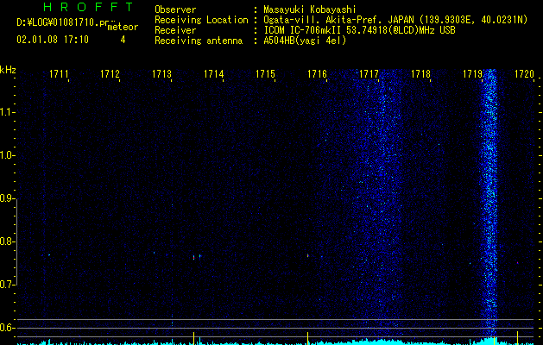This screenshot has width=543, height=345.
Task: Click the 1717 time axis label
Action: (369, 74)
